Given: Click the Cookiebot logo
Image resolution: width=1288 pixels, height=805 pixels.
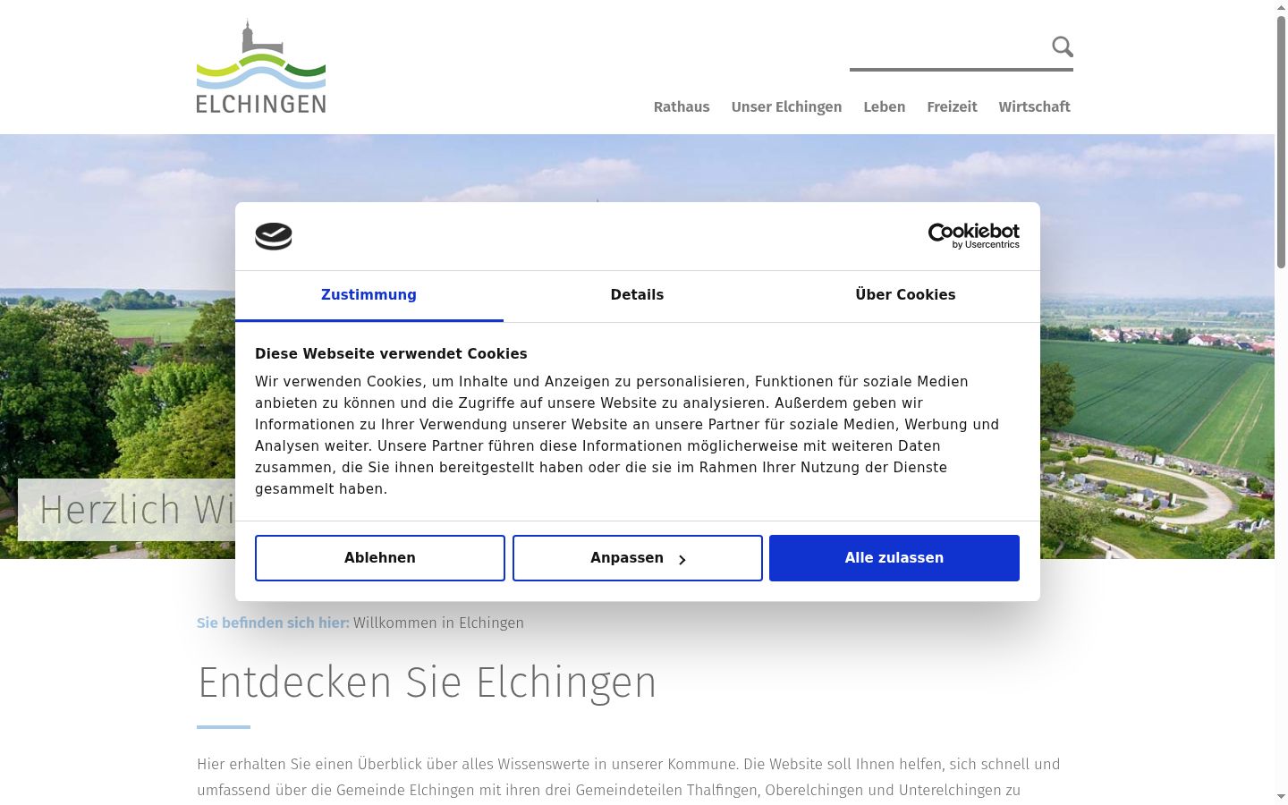Looking at the screenshot, I should (973, 236).
